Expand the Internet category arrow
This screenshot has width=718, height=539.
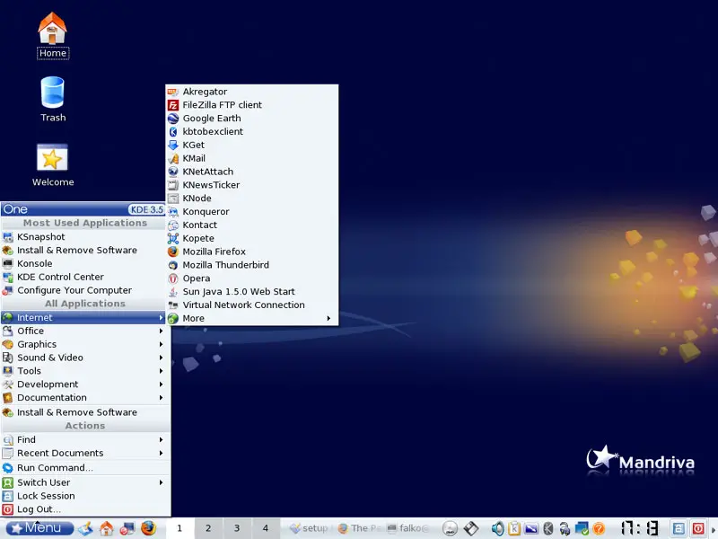pos(162,317)
